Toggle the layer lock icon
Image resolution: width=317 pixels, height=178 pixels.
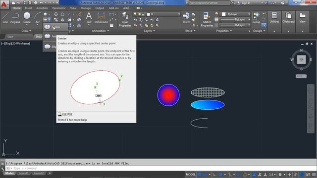click(143, 14)
